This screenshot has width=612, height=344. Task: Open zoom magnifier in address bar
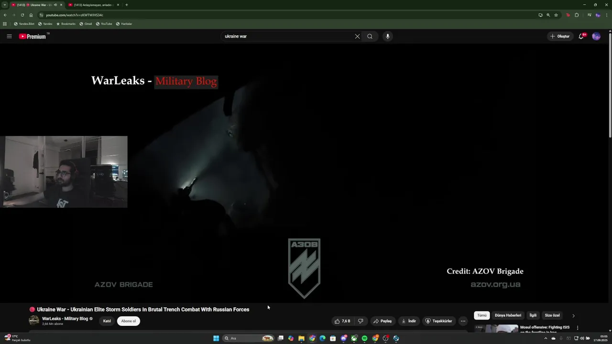coord(548,15)
